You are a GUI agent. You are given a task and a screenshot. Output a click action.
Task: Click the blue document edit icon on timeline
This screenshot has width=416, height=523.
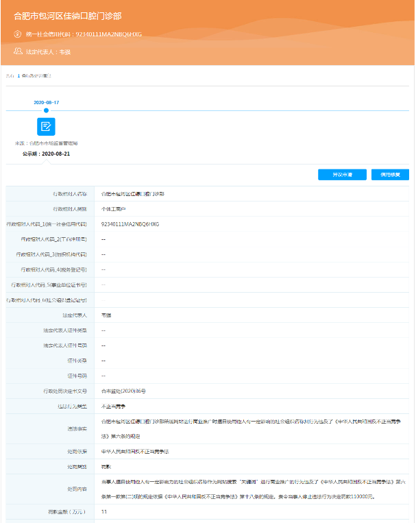(46, 126)
